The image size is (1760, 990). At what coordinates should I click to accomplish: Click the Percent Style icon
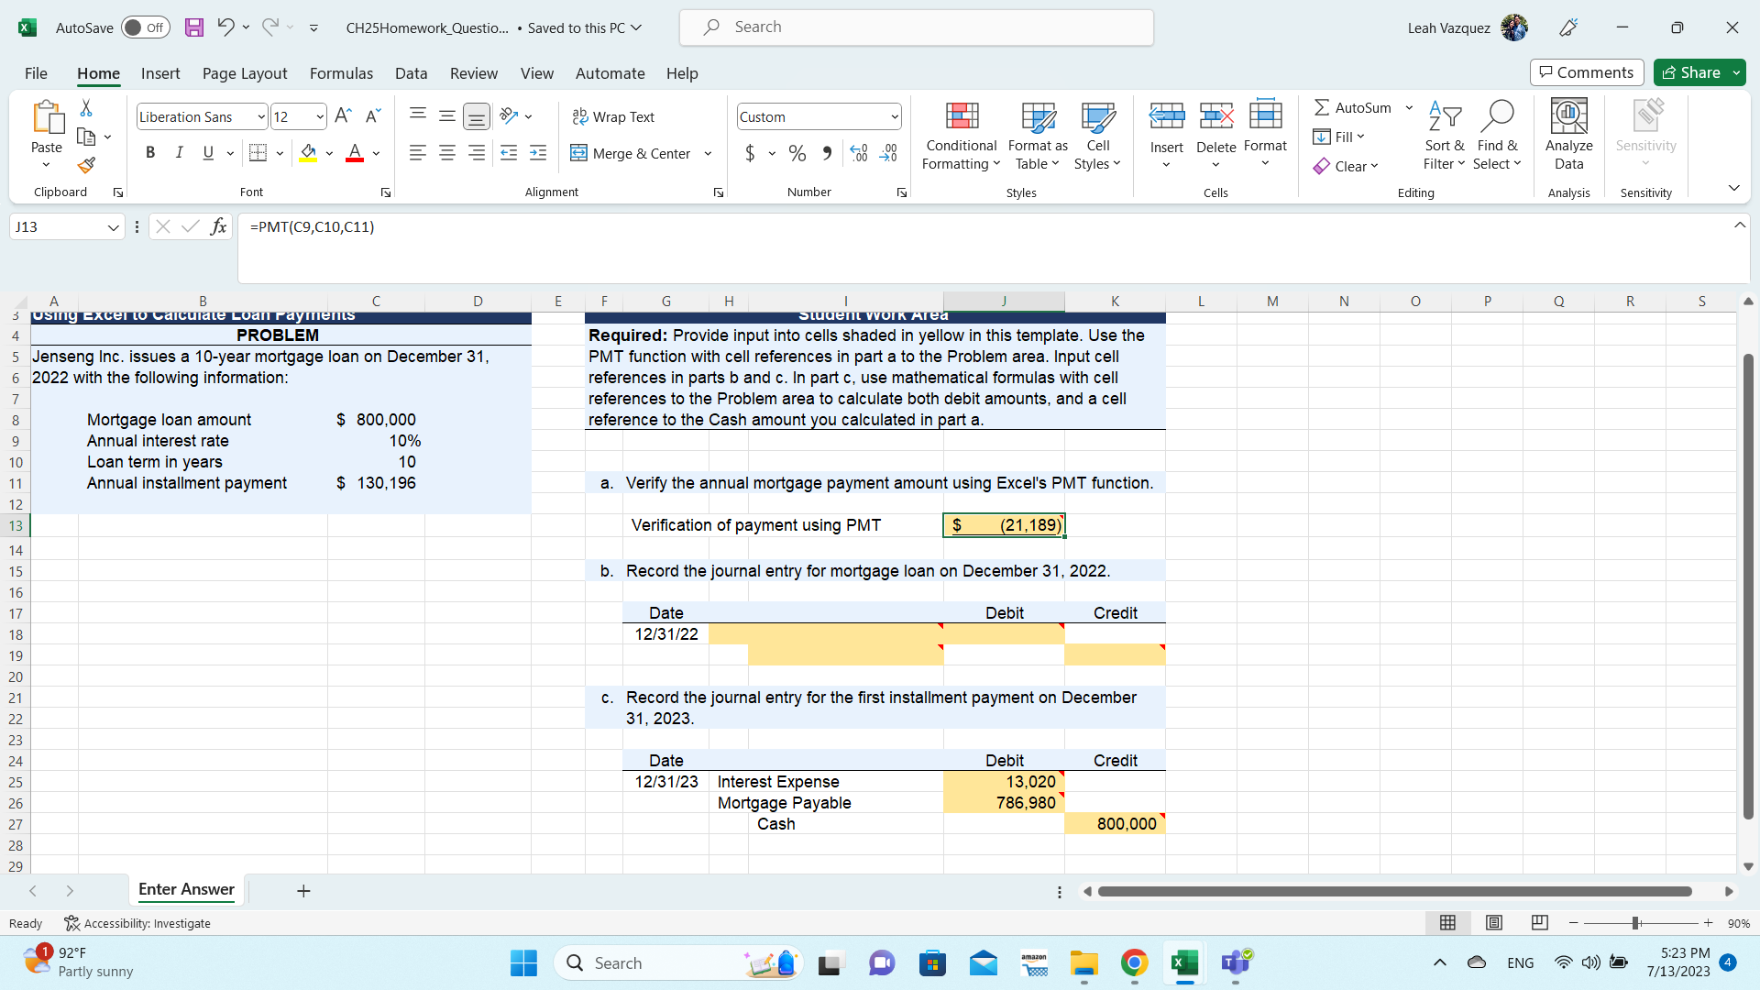pos(797,153)
